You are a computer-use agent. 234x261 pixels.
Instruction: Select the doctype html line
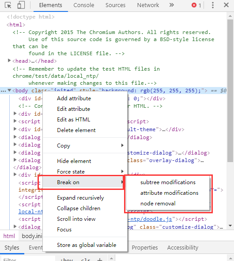pyautogui.click(x=30, y=17)
